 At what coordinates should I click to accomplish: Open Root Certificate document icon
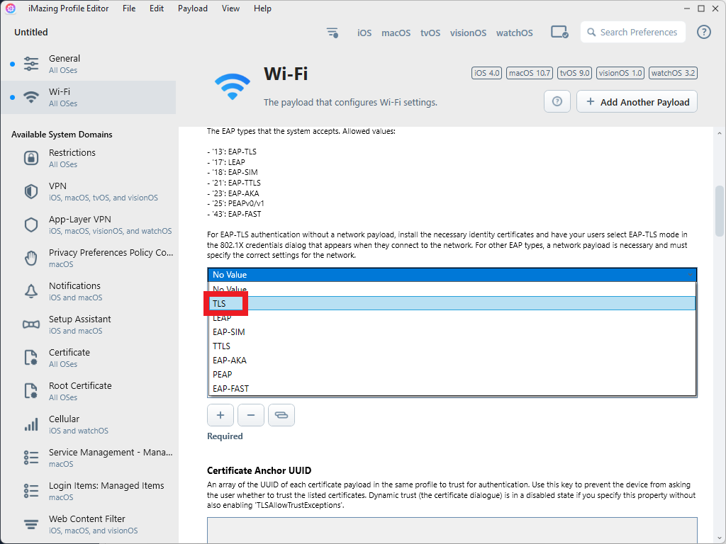[x=31, y=391]
